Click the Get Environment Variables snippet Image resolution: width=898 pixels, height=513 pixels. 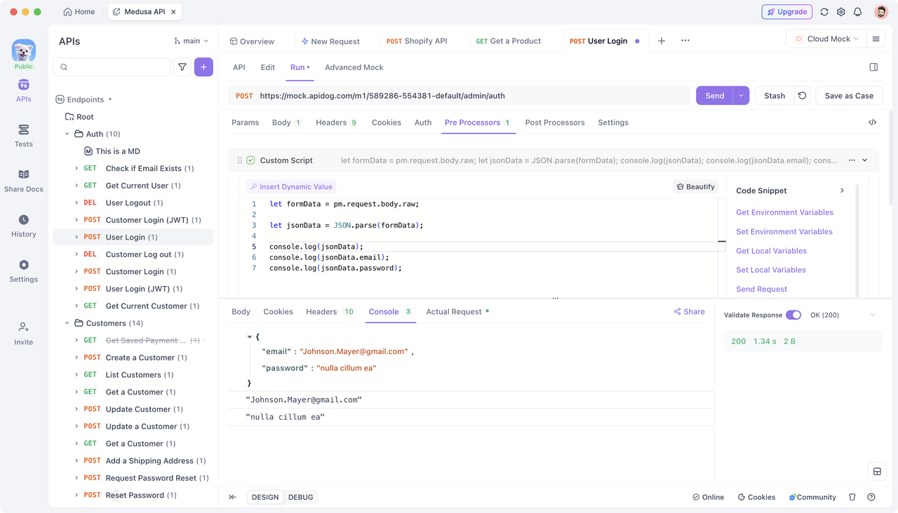point(784,212)
